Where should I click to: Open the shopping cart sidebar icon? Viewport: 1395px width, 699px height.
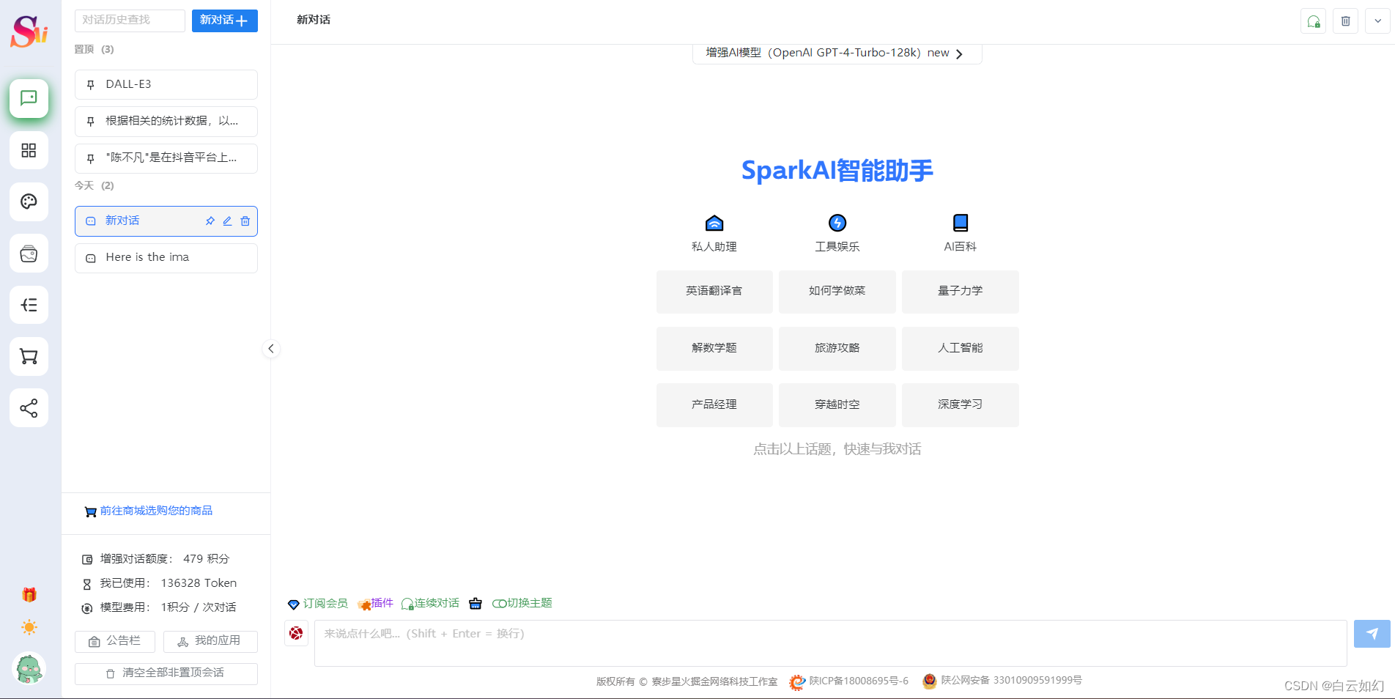click(29, 357)
